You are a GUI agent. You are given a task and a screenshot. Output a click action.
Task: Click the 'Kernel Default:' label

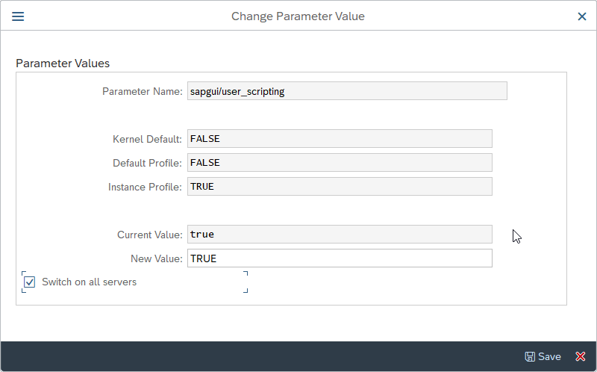point(147,140)
